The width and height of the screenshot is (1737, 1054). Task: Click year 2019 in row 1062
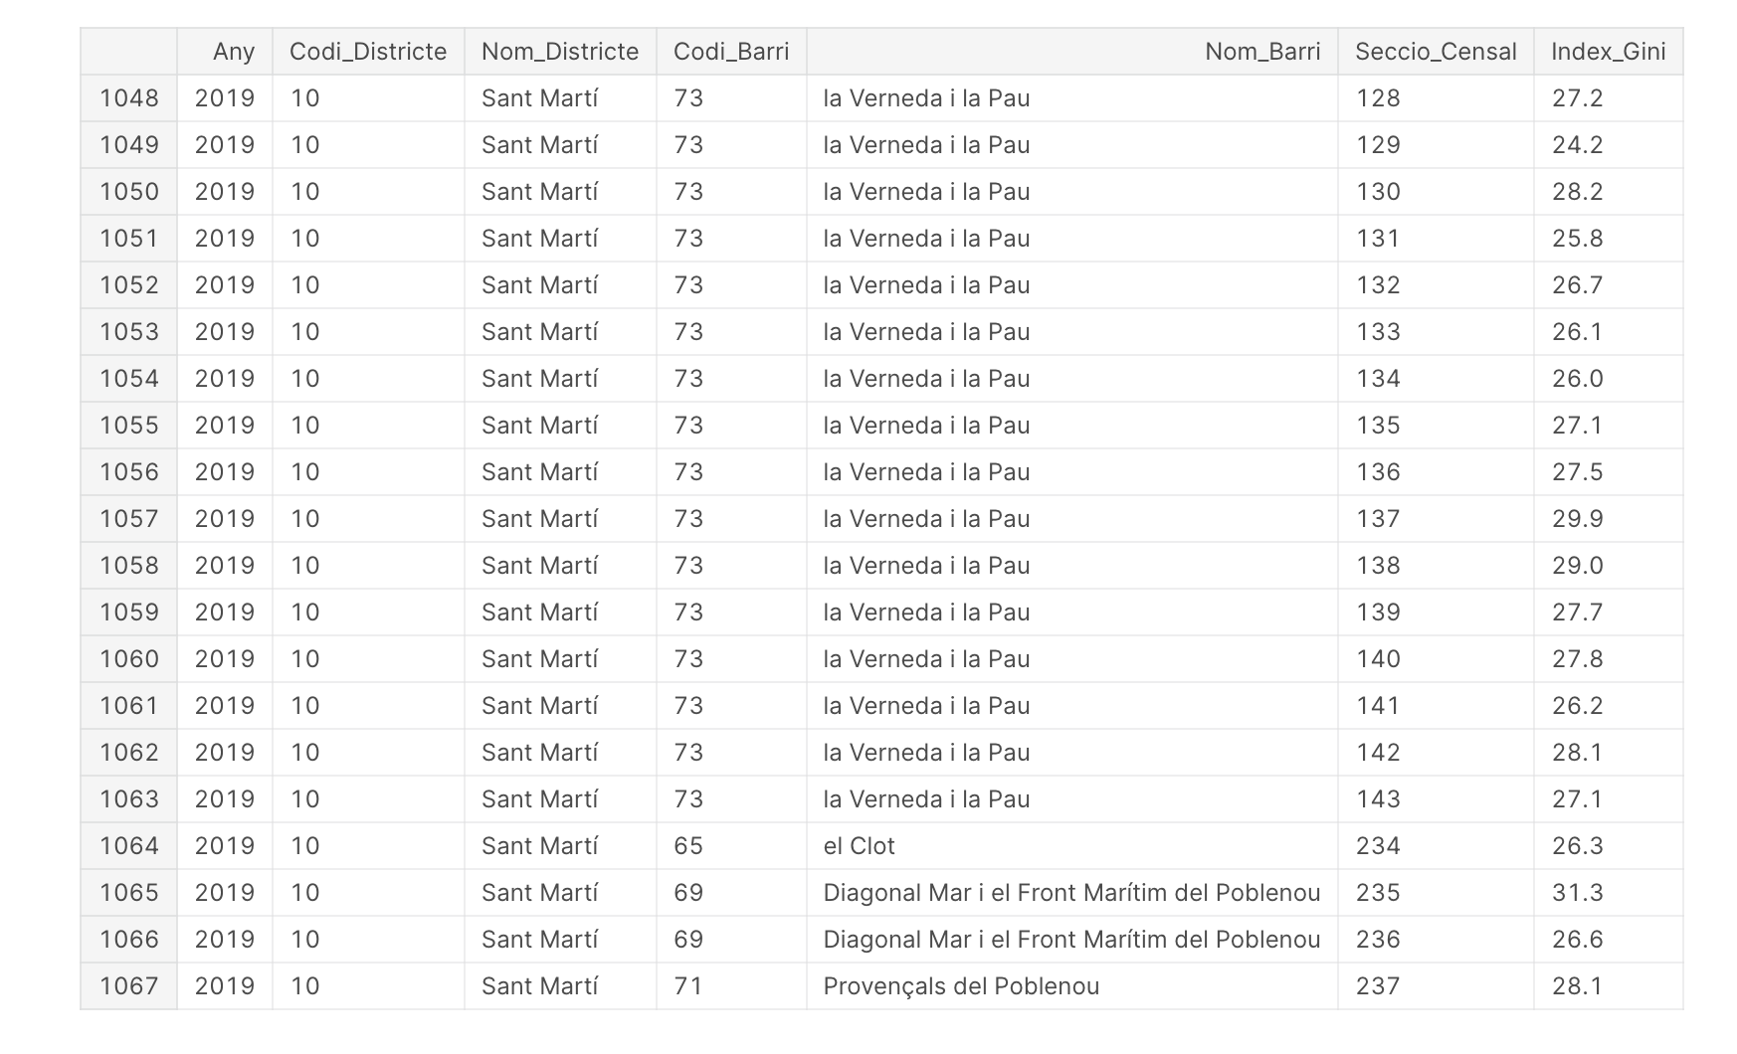click(225, 753)
